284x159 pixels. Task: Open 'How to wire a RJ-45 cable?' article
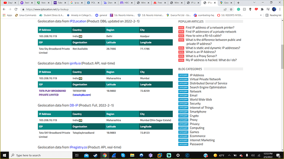click(203, 36)
